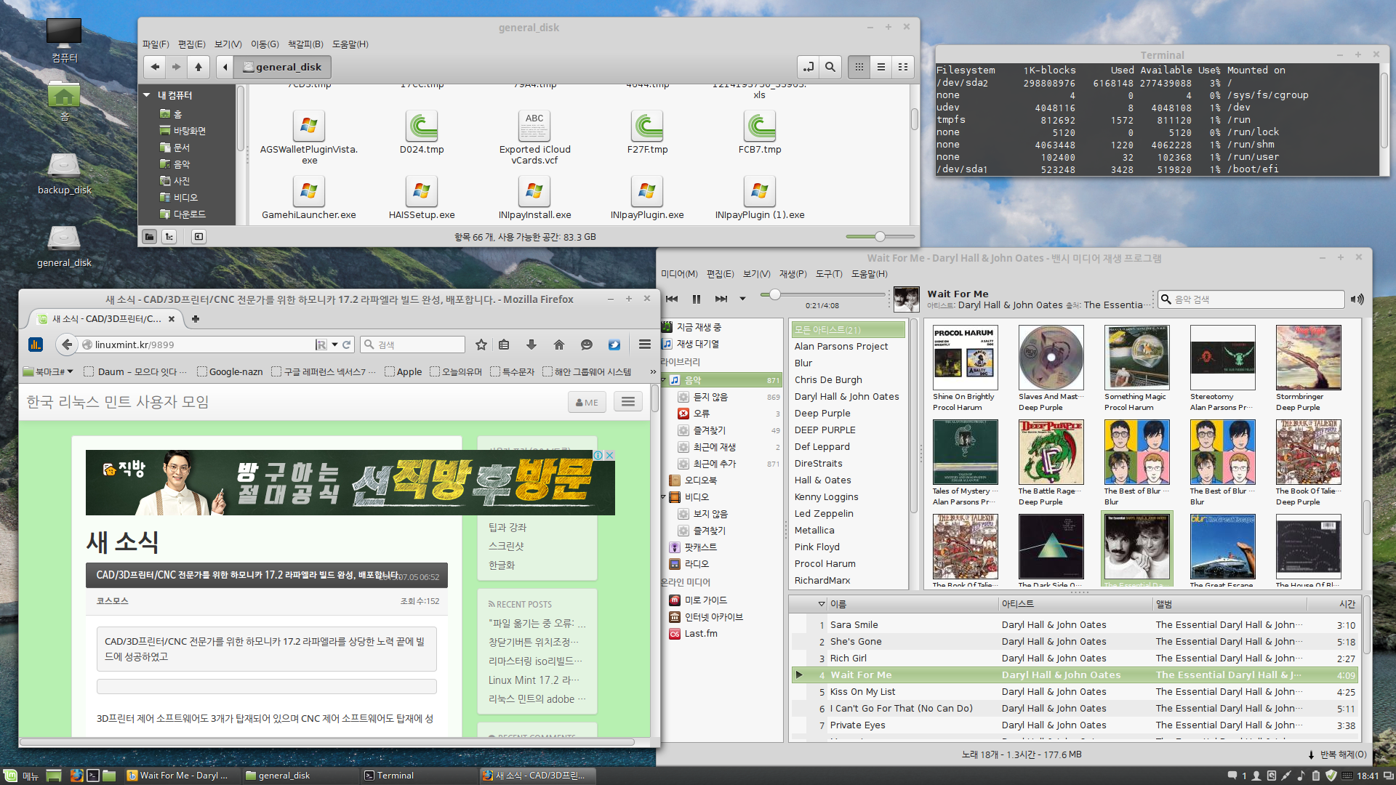Pause the playing song in Banshee

(697, 299)
